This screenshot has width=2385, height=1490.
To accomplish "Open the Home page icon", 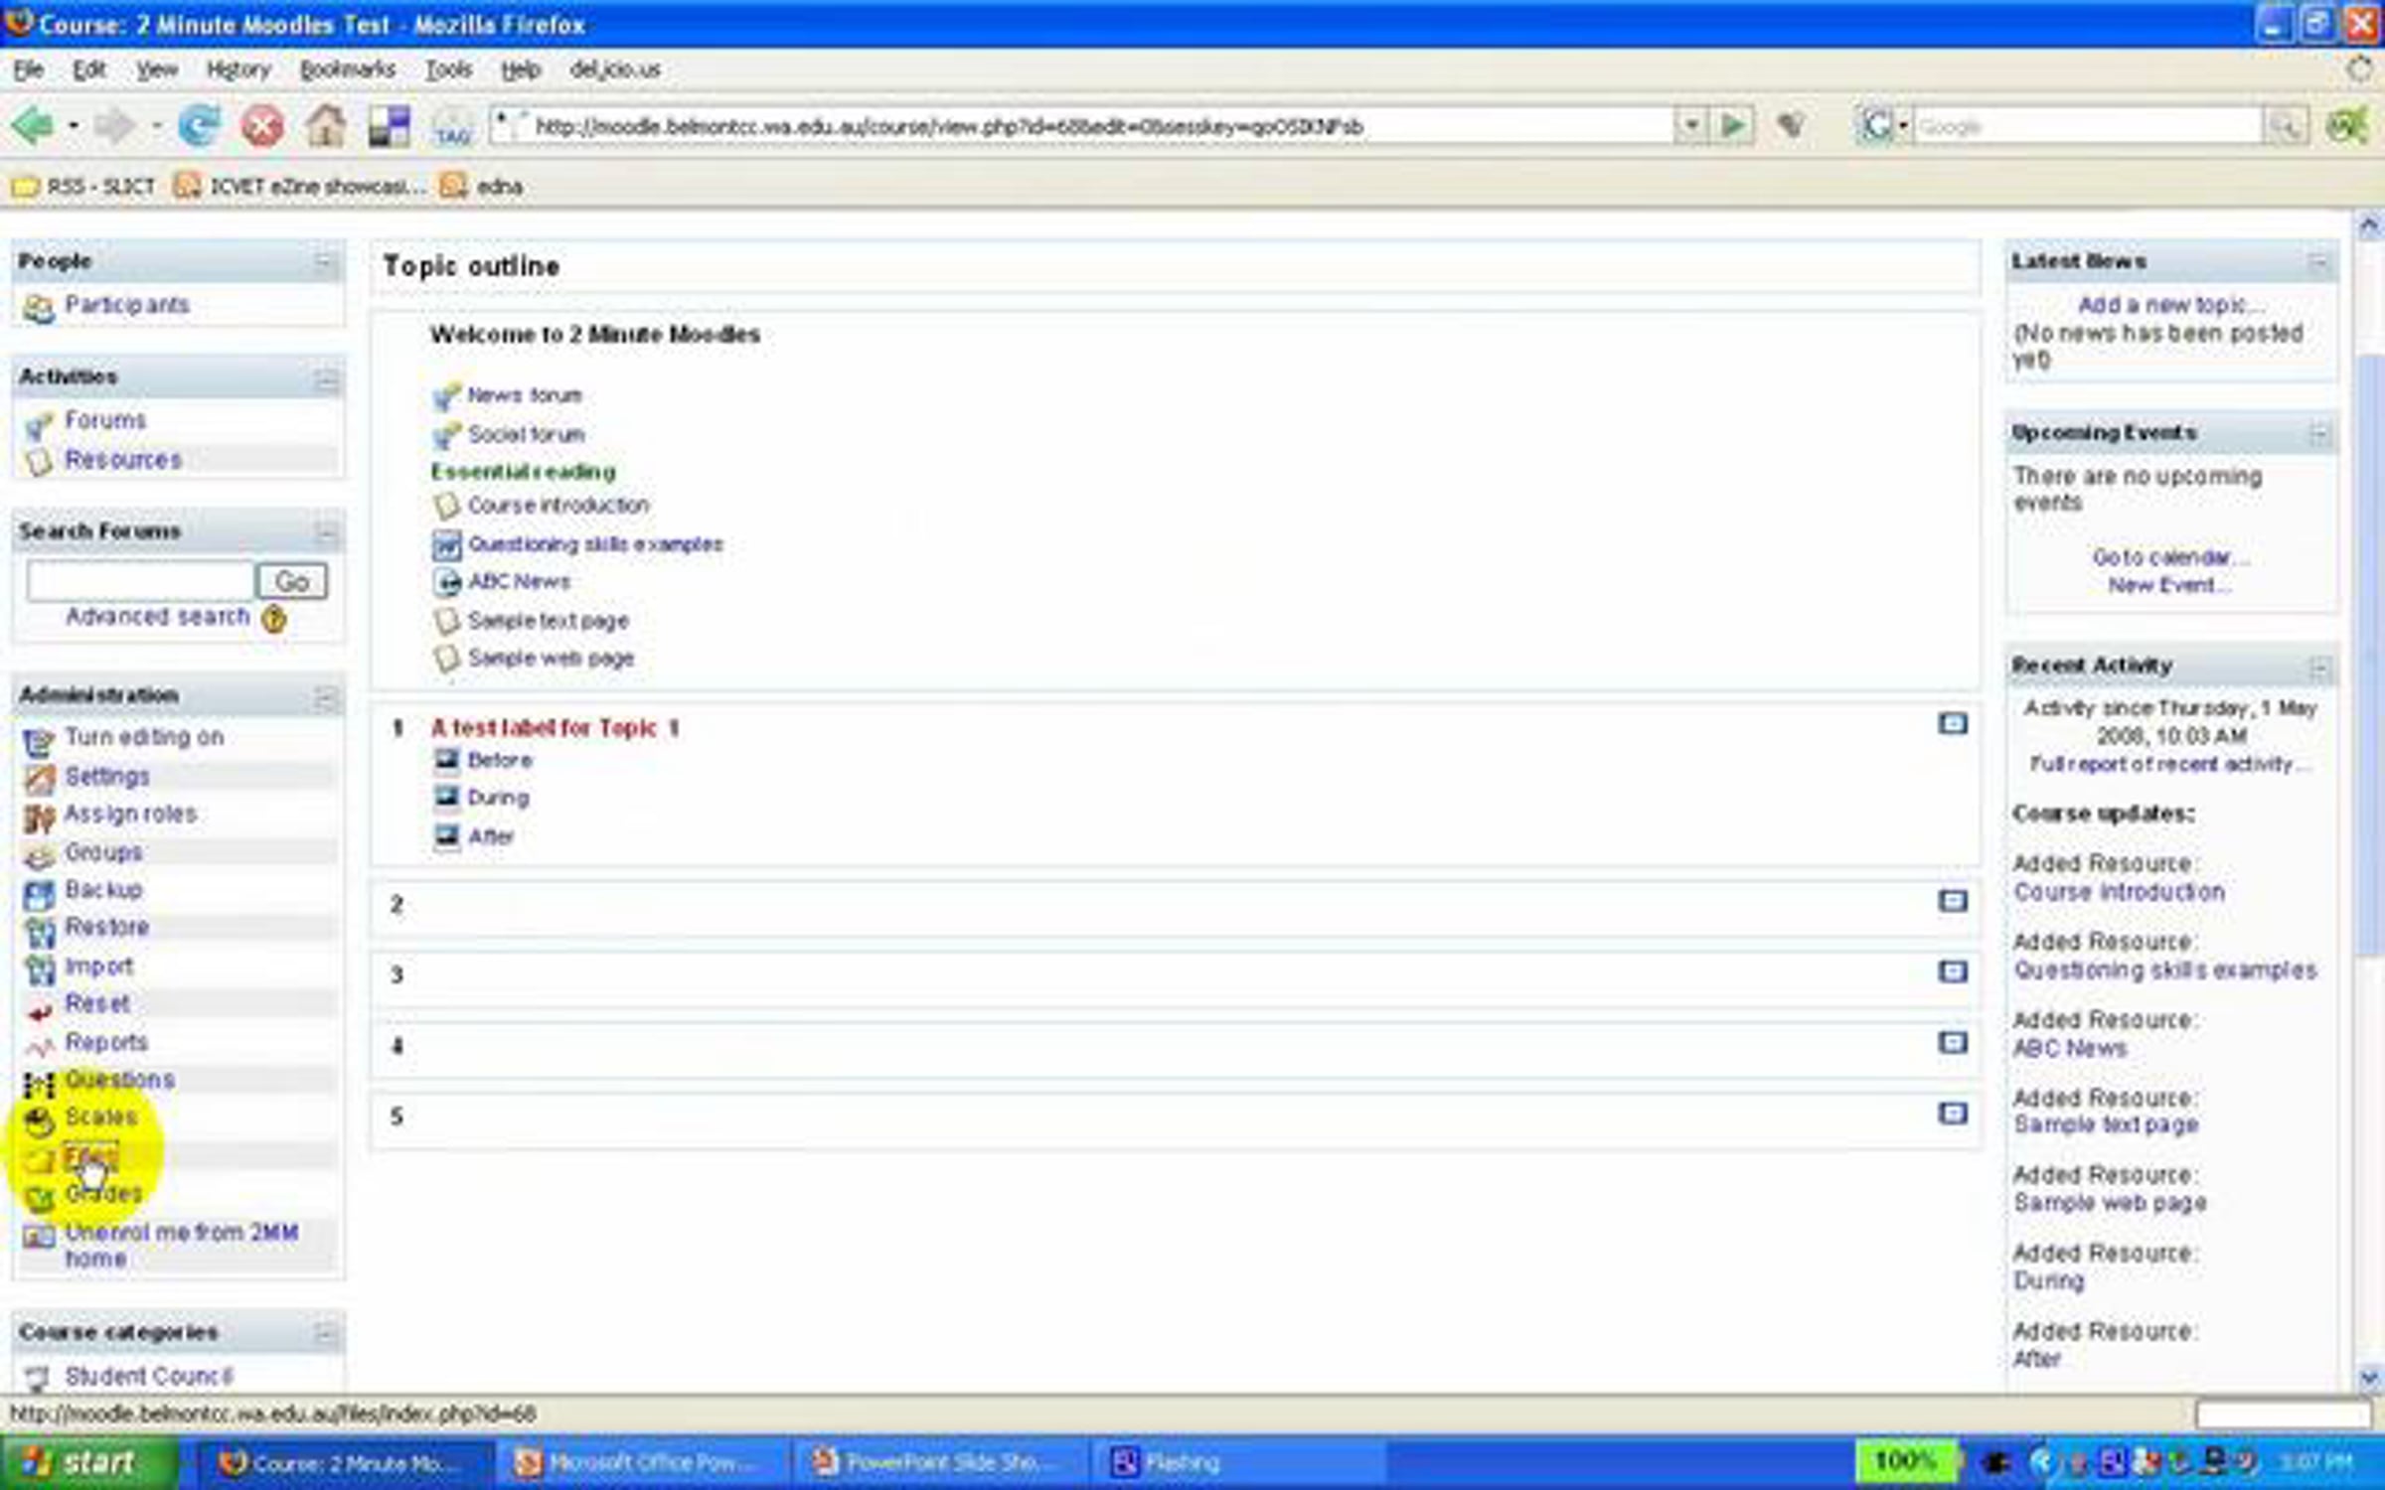I will pyautogui.click(x=326, y=126).
